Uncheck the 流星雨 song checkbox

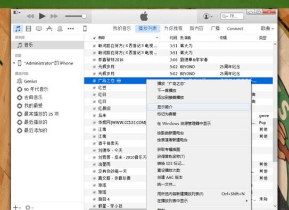tap(94, 164)
